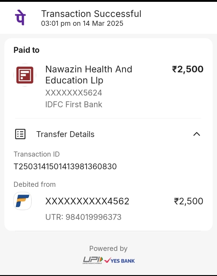Click the payee account number XXXXXXX5624
Screen dimensions: 217x276
click(74, 93)
